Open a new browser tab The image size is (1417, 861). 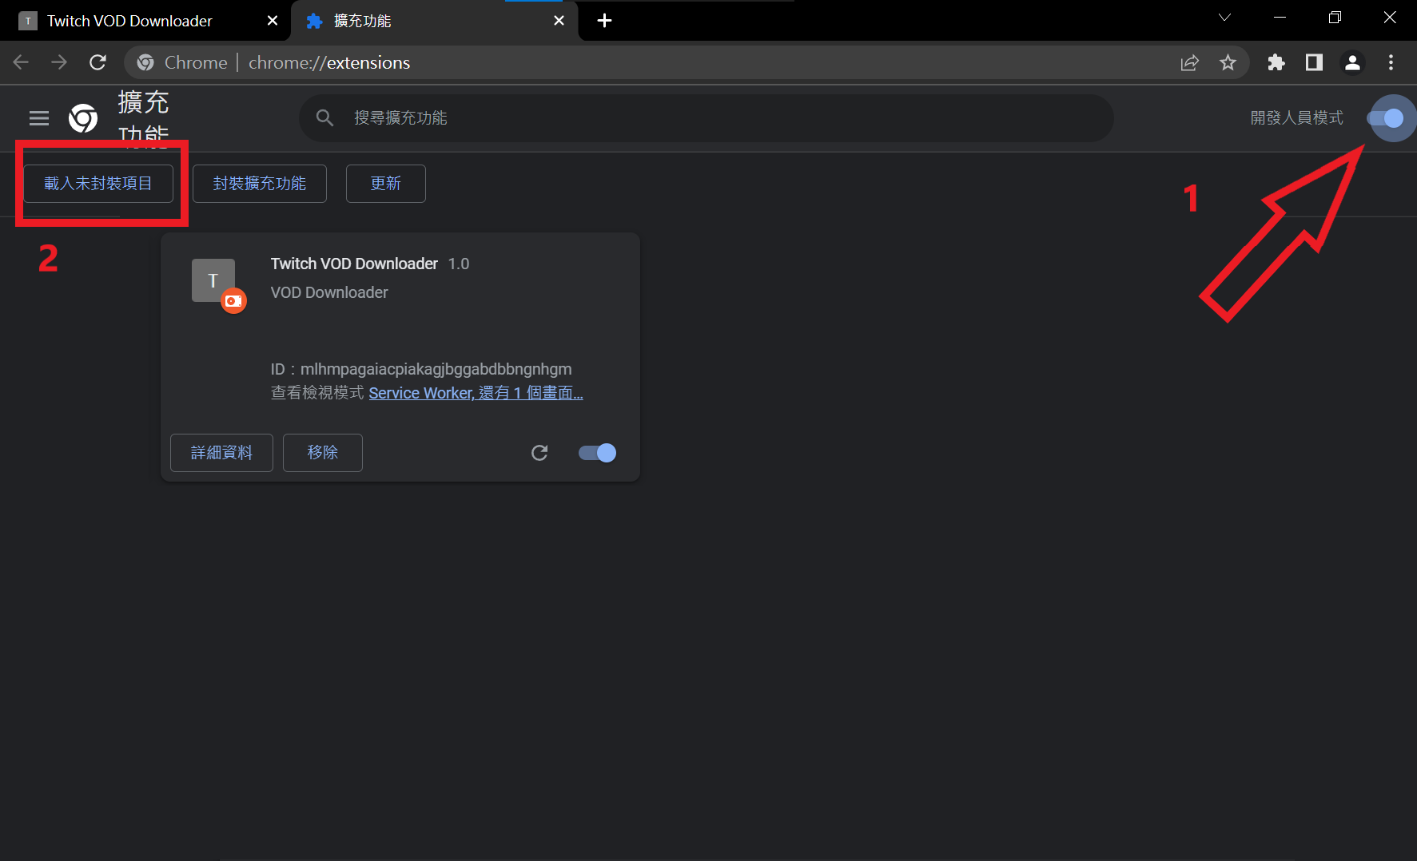click(605, 21)
